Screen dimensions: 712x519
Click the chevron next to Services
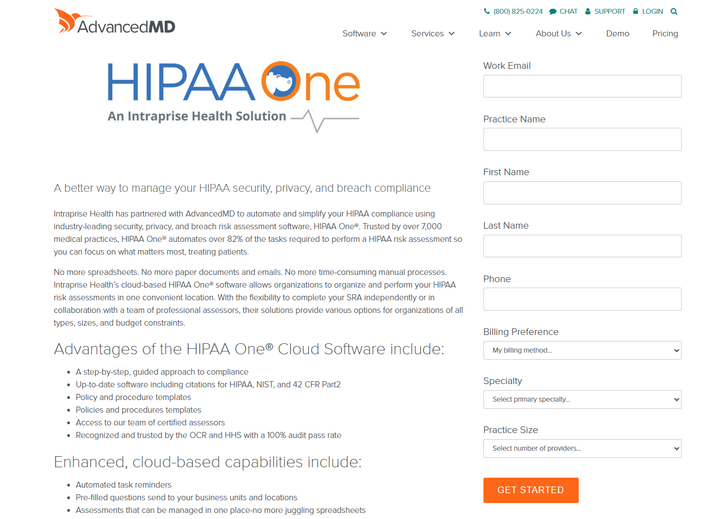click(x=452, y=34)
